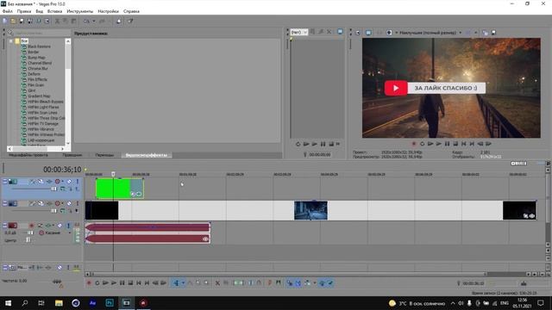This screenshot has width=552, height=310.
Task: Click the Insert Region icon in timeline toolbar
Action: point(279,283)
